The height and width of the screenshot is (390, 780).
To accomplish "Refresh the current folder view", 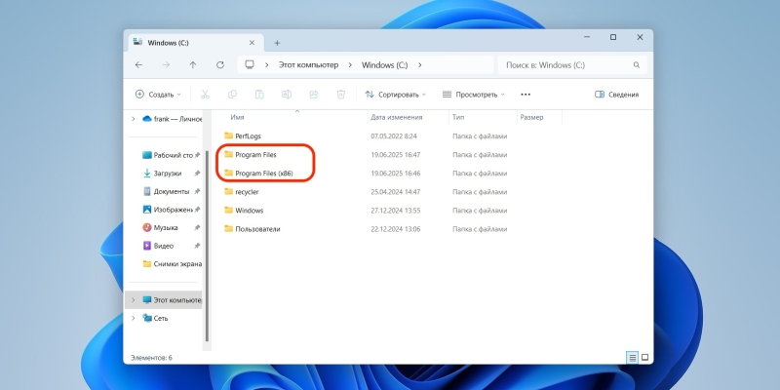I will pyautogui.click(x=220, y=65).
